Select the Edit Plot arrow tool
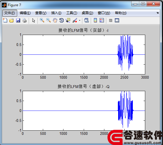Image resolution: width=163 pixels, height=145 pixels. [34, 20]
